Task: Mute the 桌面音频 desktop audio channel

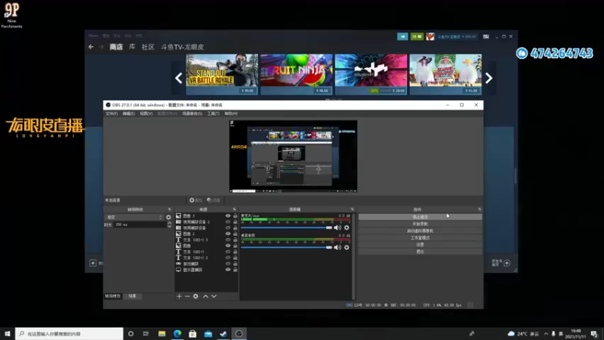Action: click(337, 248)
